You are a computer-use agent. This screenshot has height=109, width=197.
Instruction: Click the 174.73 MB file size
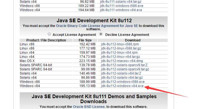pyautogui.click(x=88, y=57)
